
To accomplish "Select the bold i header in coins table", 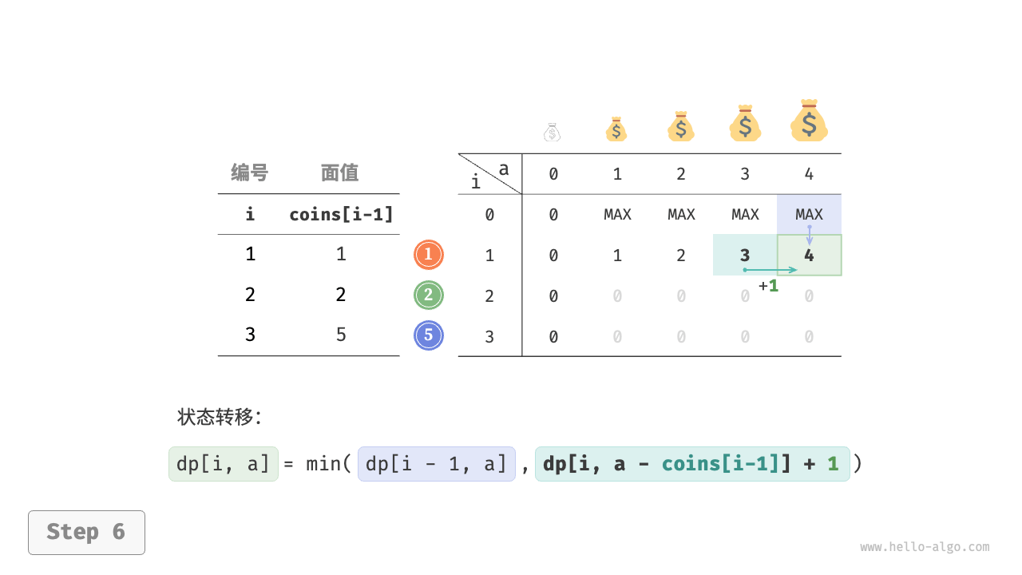I will tap(250, 214).
